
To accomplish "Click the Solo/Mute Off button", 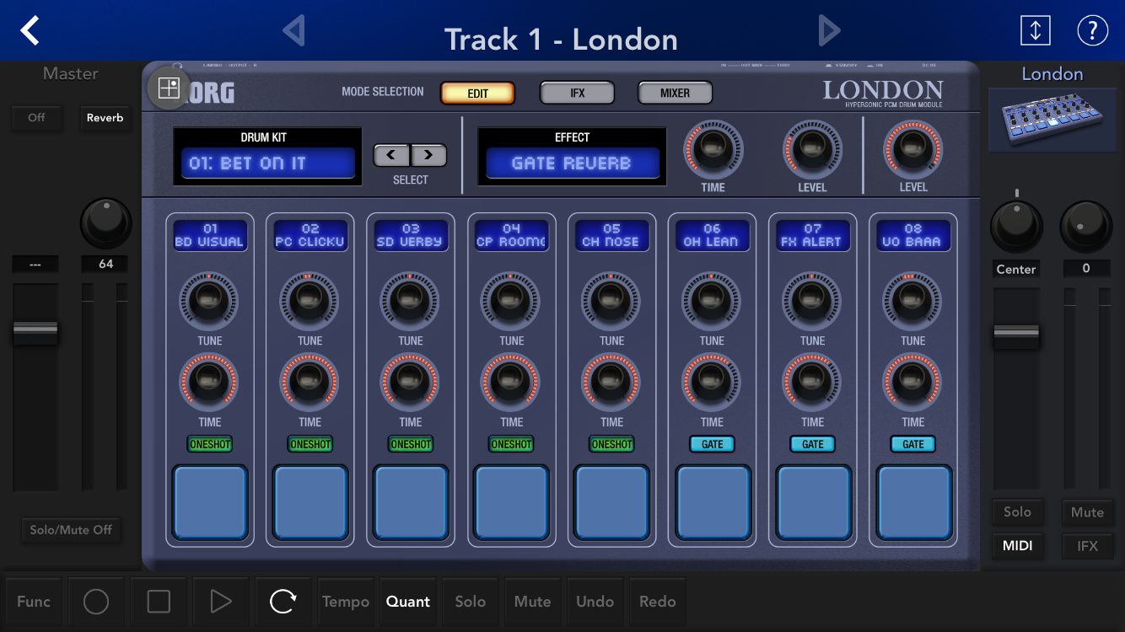I will tap(71, 529).
